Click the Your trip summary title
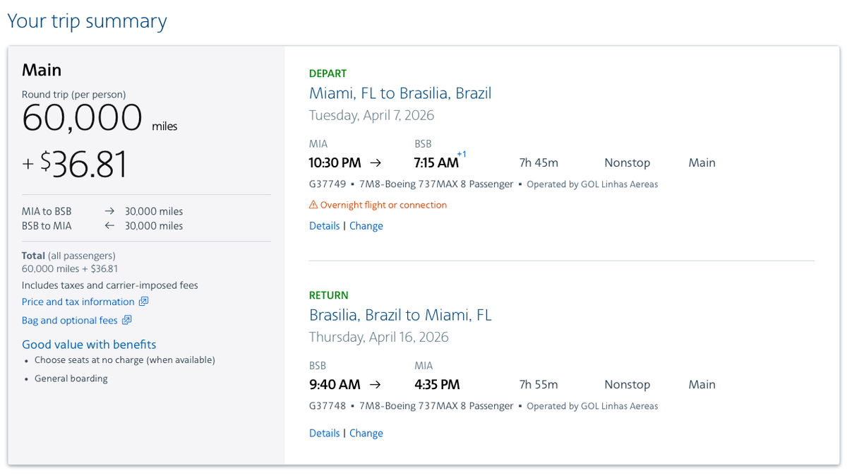 pos(87,21)
